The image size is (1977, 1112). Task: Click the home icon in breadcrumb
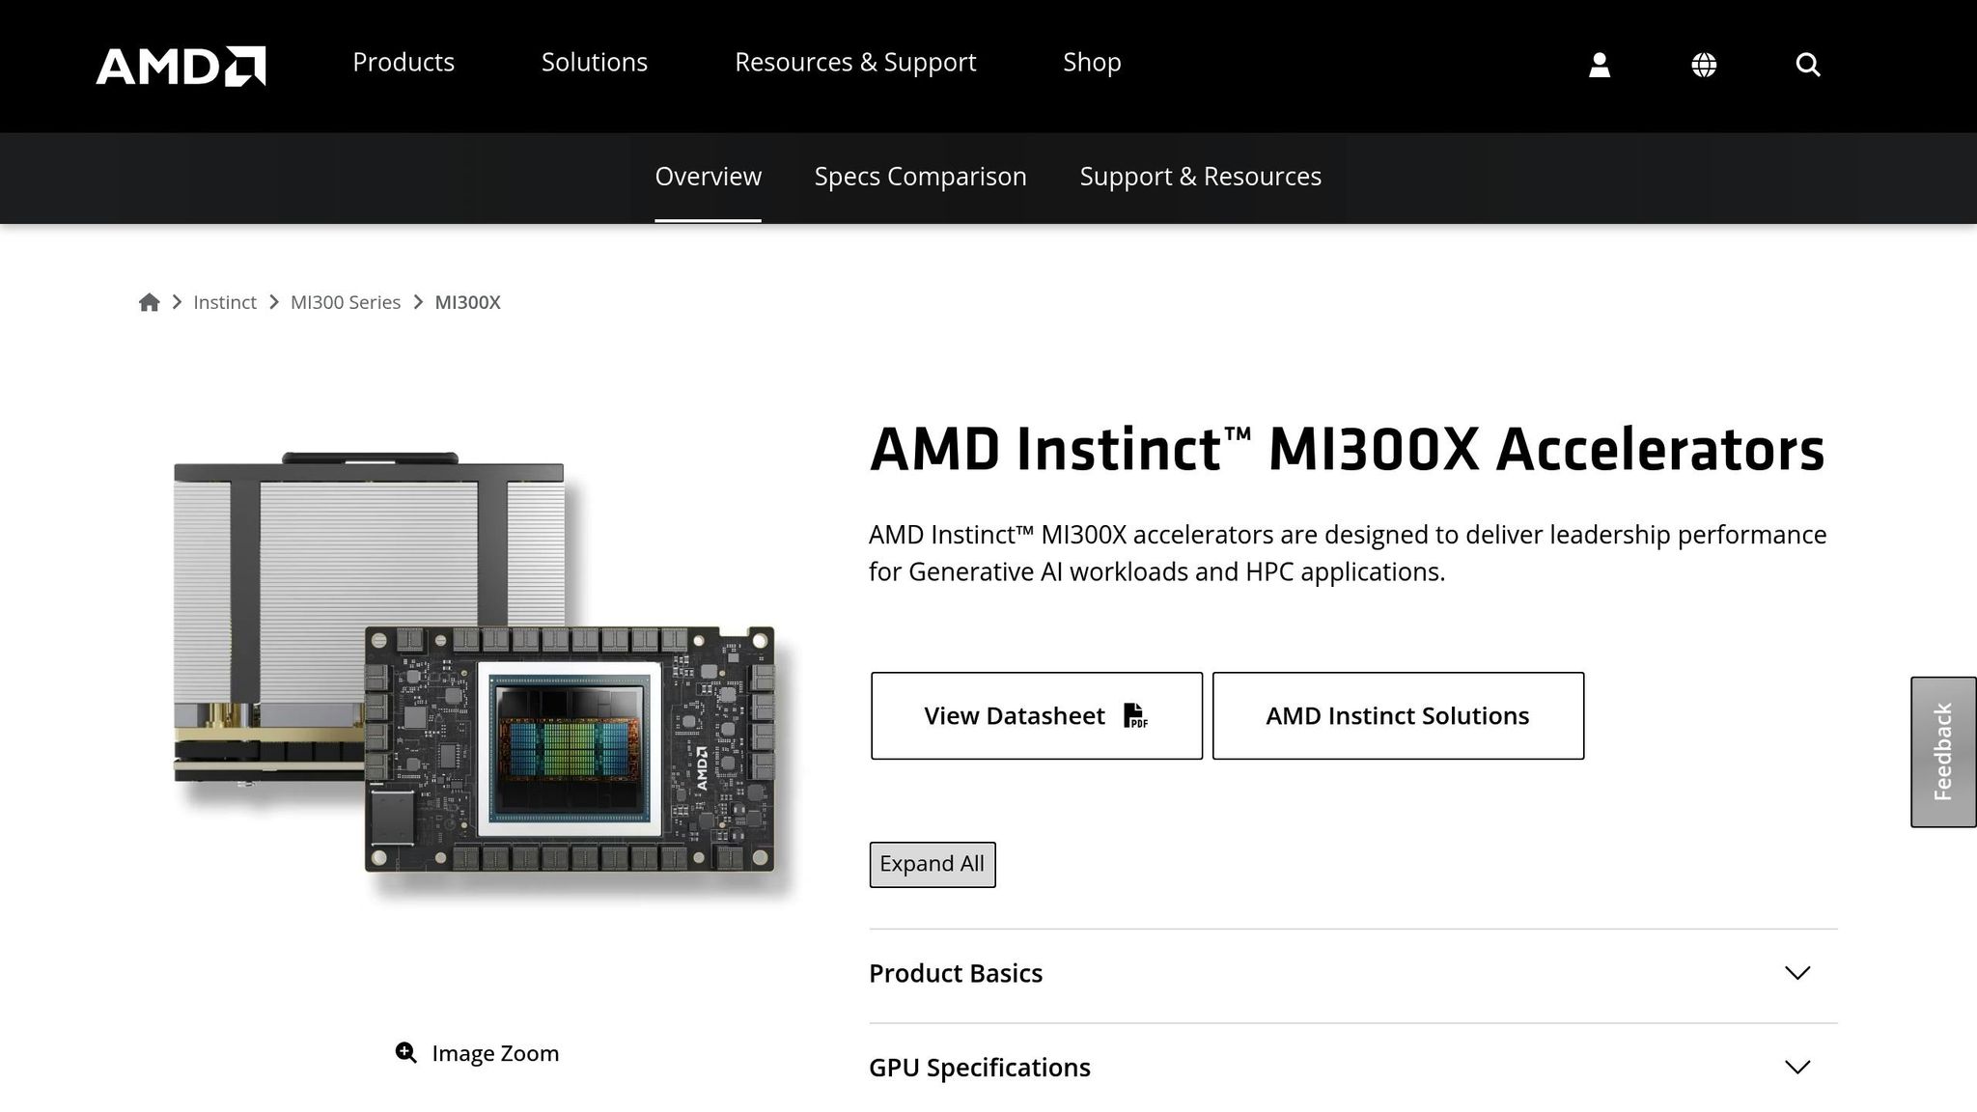tap(150, 302)
